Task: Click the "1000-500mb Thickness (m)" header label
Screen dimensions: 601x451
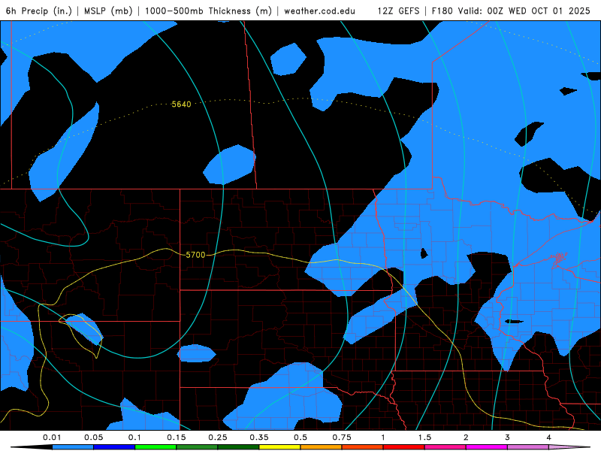Action: pos(208,11)
